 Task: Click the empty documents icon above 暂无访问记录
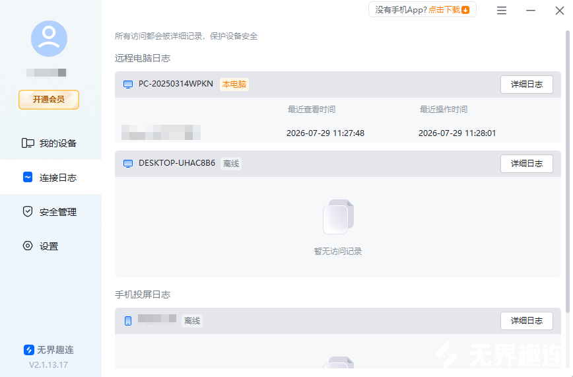tap(338, 217)
